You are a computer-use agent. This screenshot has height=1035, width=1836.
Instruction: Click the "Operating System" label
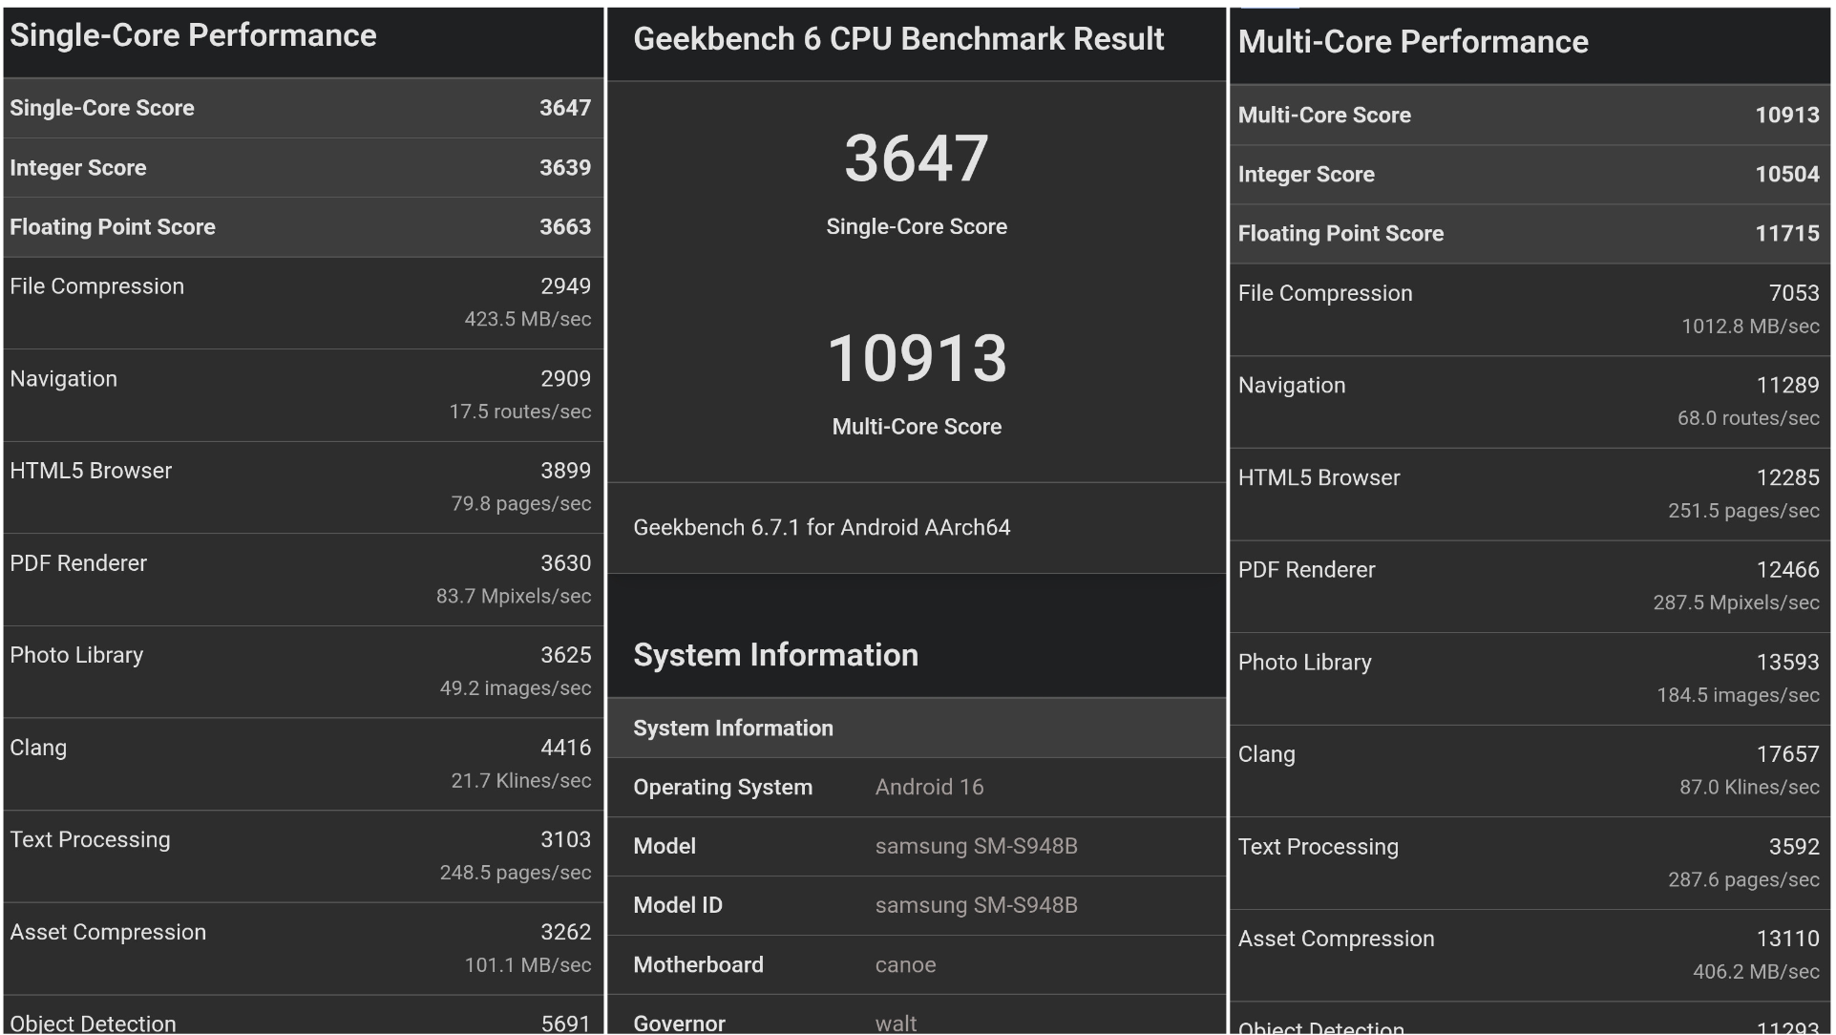(x=723, y=788)
